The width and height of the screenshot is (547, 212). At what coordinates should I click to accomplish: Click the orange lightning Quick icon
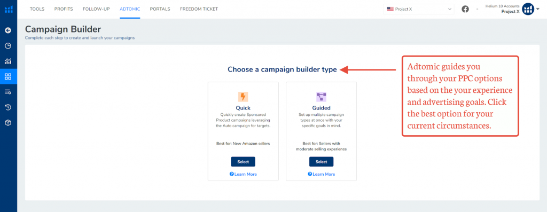243,97
